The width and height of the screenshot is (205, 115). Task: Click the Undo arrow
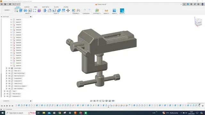13,4
